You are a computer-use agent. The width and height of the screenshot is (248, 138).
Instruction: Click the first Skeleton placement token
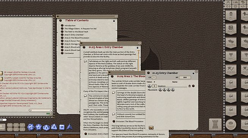point(160,90)
